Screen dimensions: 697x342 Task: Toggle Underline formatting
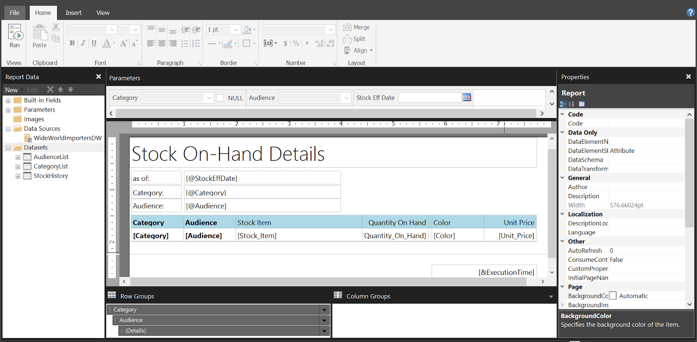[94, 43]
